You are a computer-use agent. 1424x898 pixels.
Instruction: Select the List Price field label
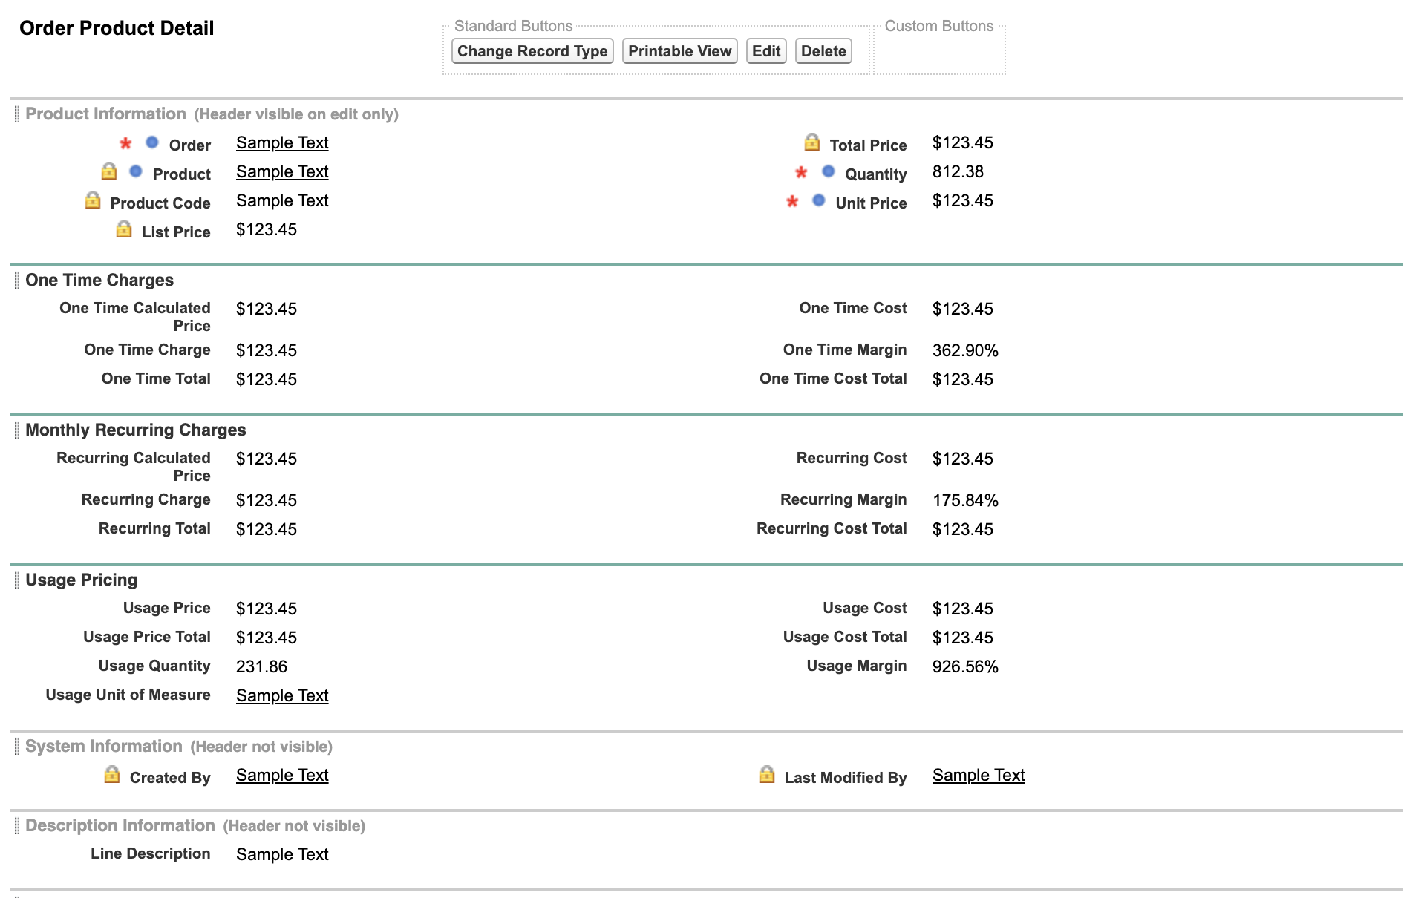pyautogui.click(x=176, y=232)
